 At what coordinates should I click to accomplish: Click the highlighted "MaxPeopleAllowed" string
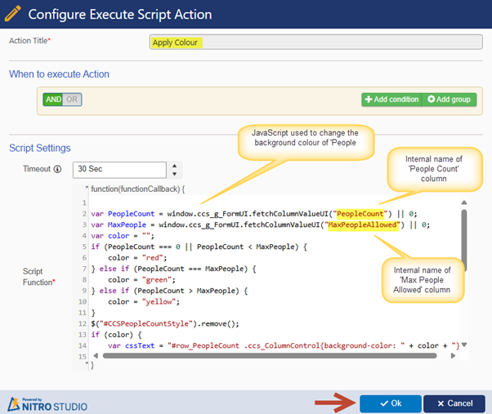point(364,225)
